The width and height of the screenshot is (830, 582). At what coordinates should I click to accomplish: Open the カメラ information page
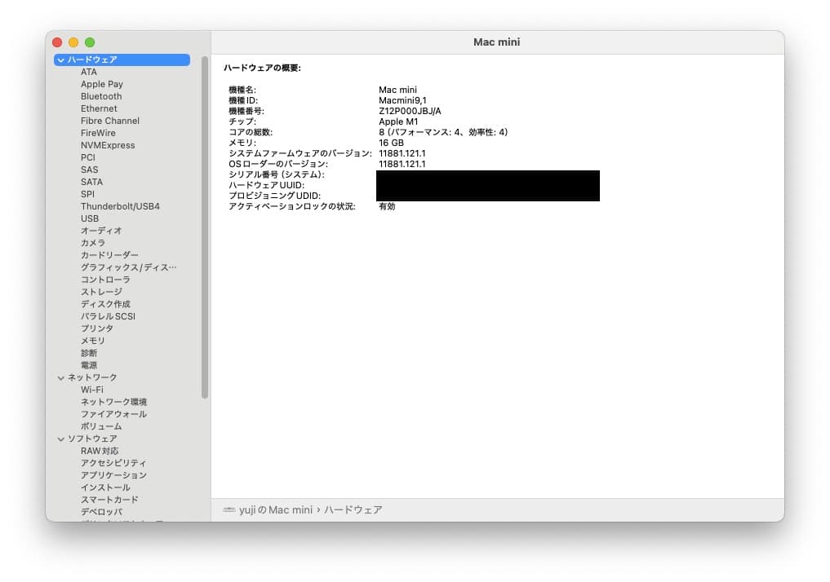(x=91, y=242)
